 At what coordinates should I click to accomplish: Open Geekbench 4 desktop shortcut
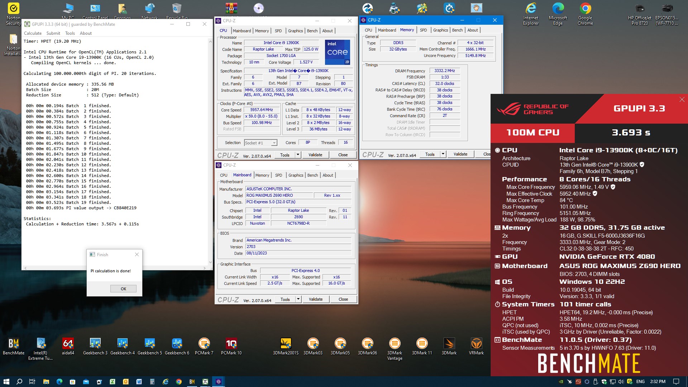122,346
